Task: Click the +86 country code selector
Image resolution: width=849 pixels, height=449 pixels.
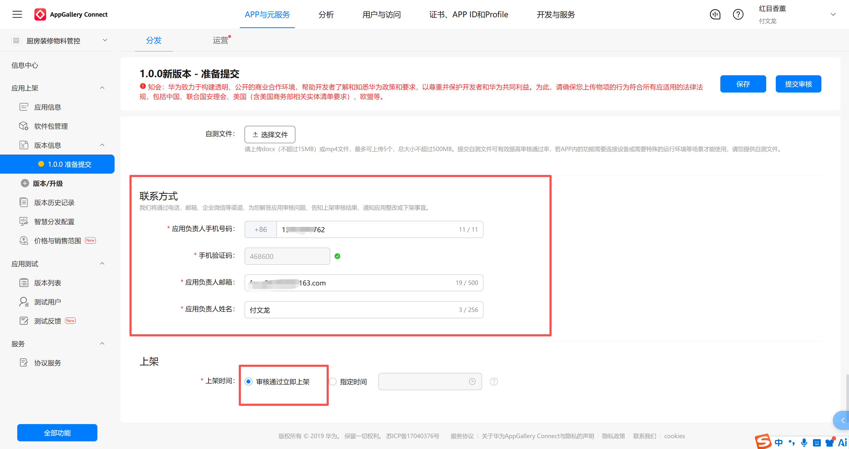Action: (261, 230)
